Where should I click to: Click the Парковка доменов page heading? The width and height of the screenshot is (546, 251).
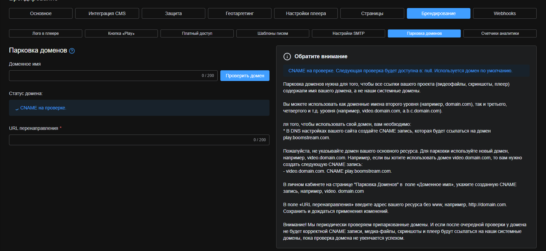38,51
